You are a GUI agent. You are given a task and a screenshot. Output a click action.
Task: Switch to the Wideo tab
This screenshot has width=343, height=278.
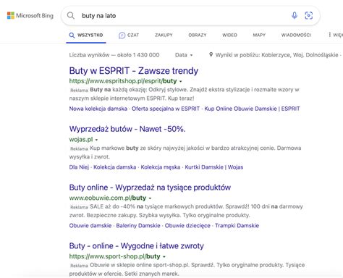pos(229,35)
